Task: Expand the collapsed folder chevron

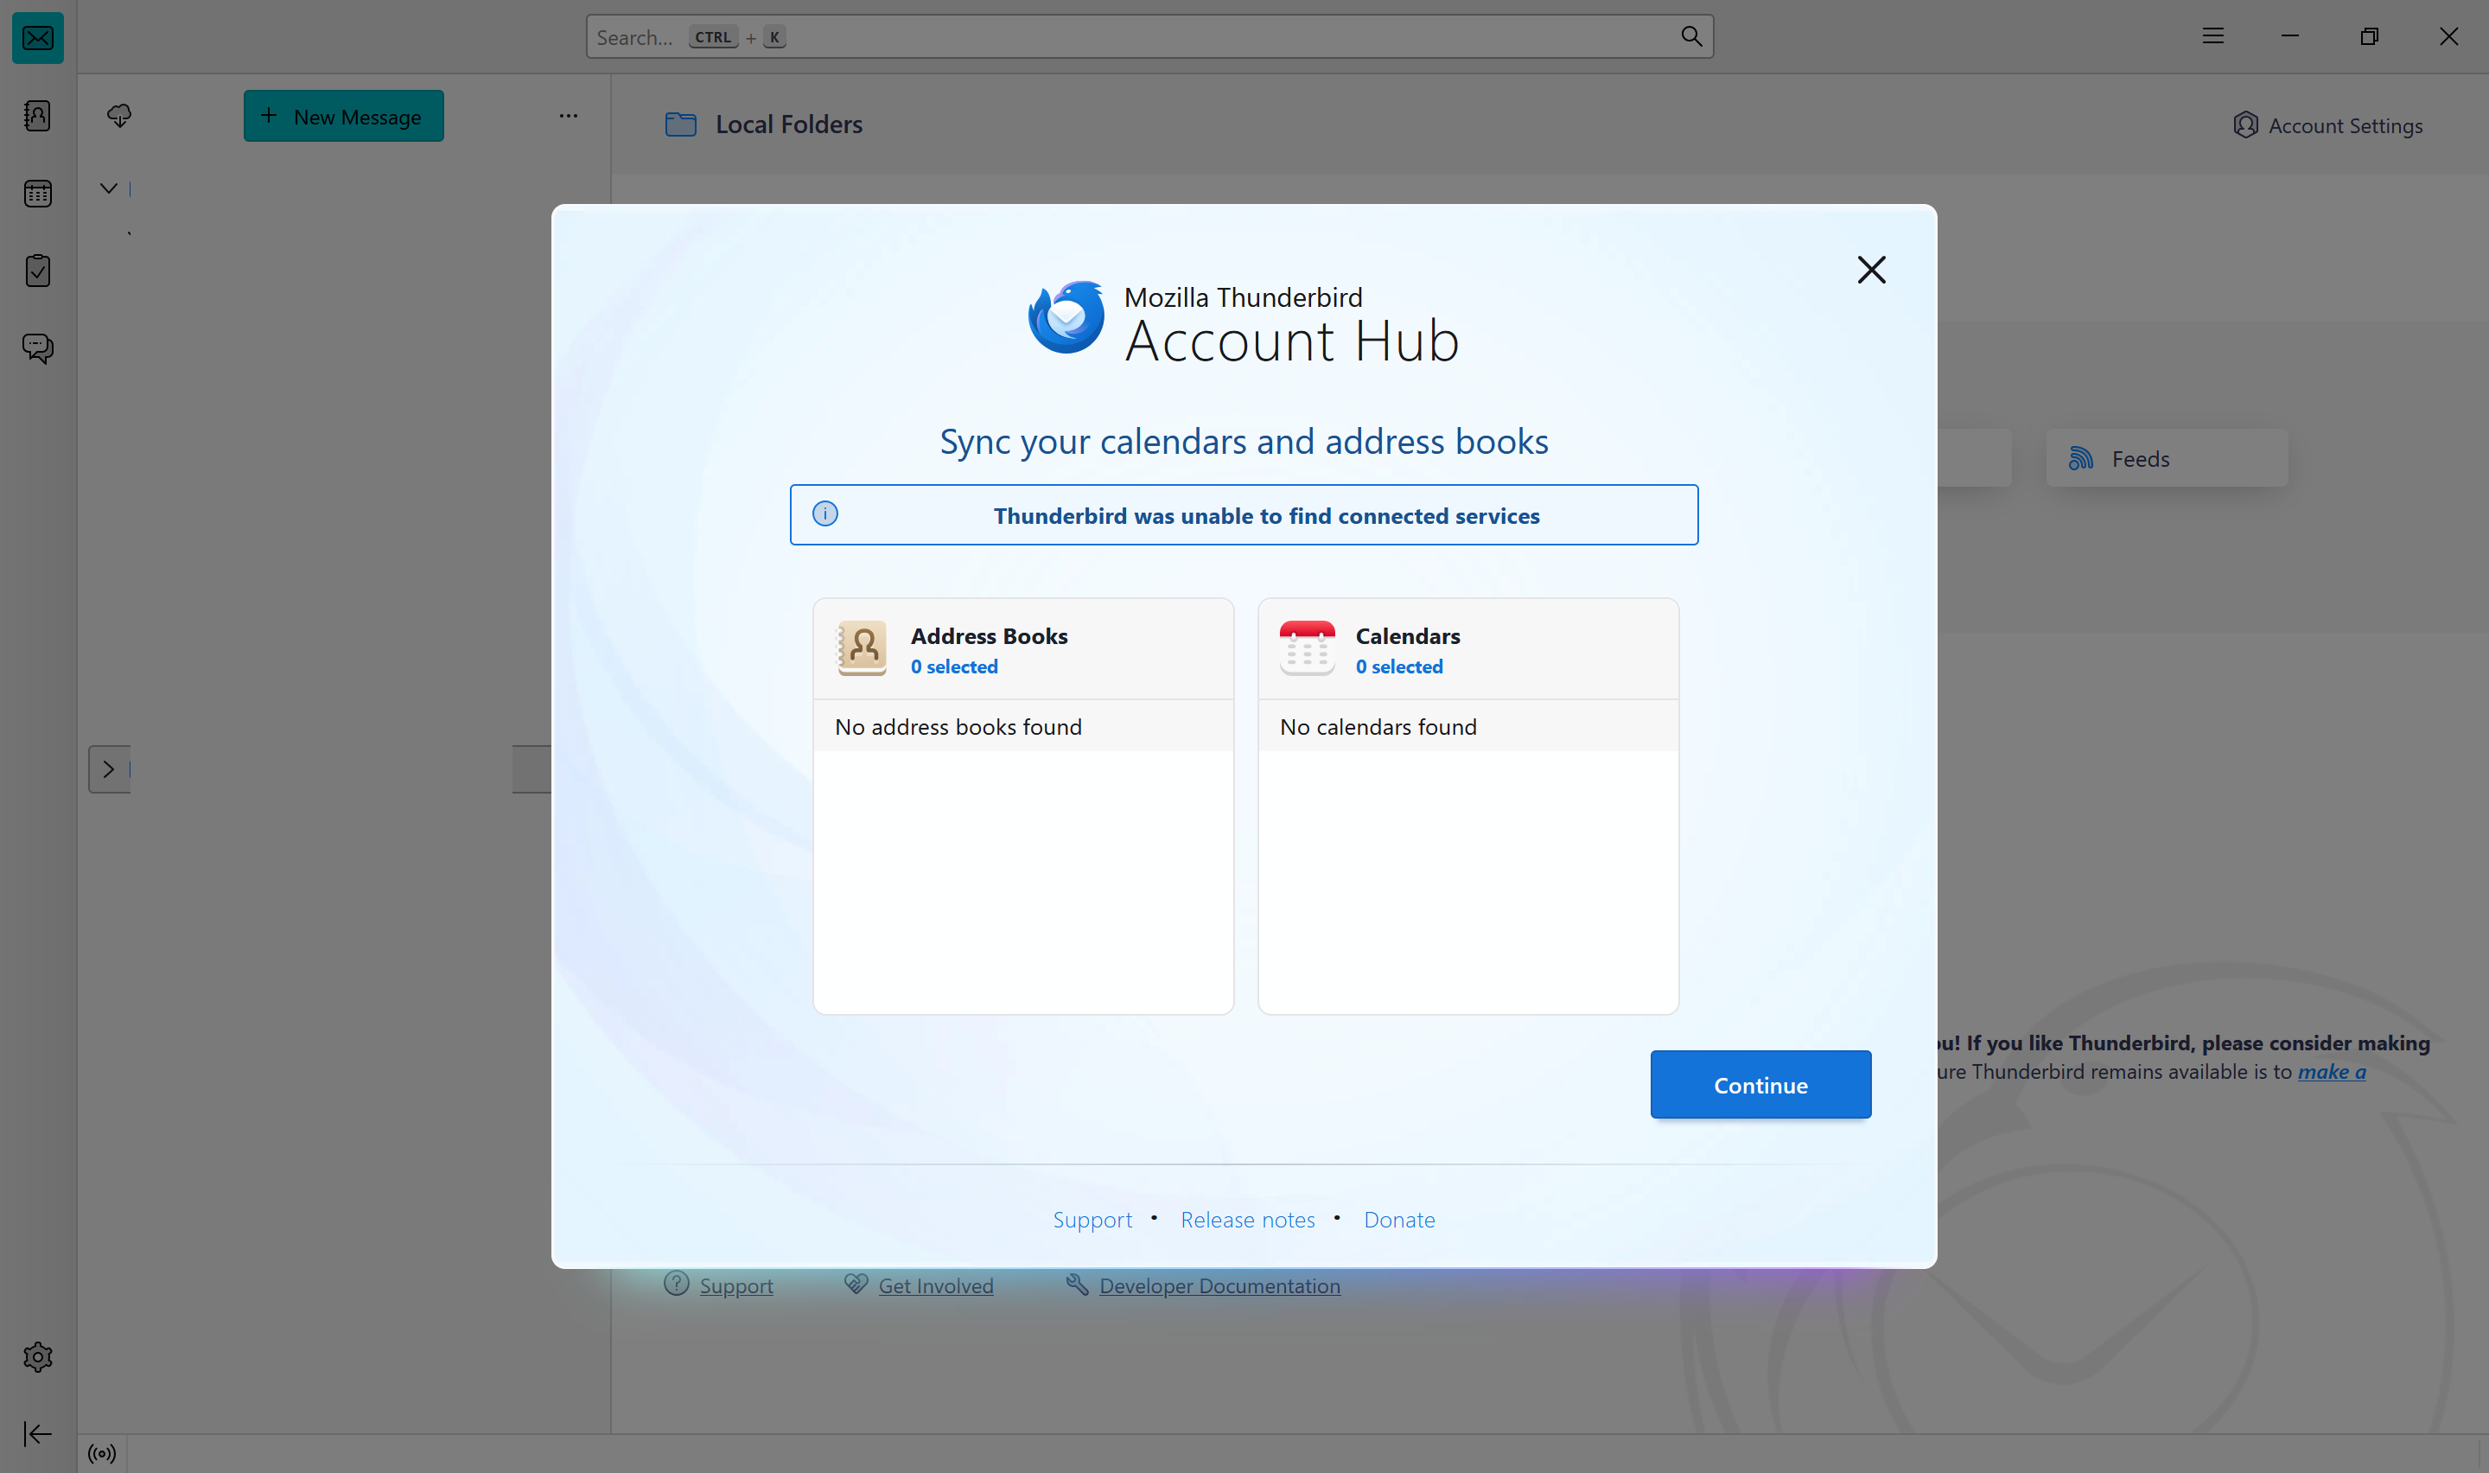Action: click(x=109, y=769)
